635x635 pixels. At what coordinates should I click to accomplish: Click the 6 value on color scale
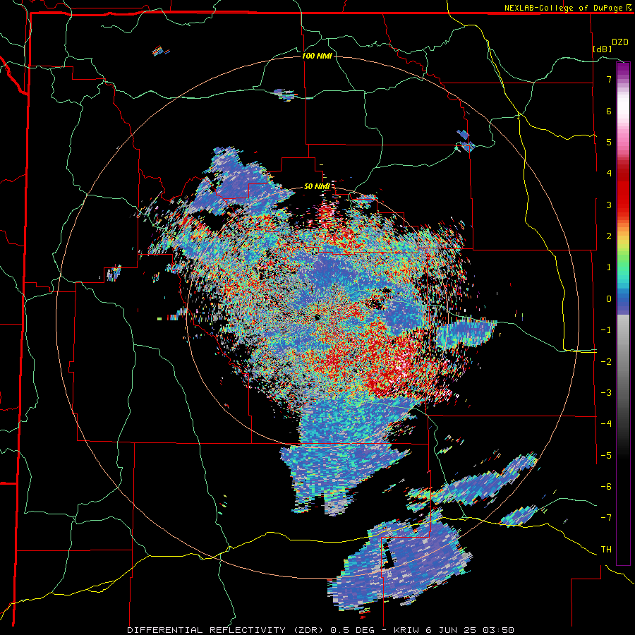609,111
